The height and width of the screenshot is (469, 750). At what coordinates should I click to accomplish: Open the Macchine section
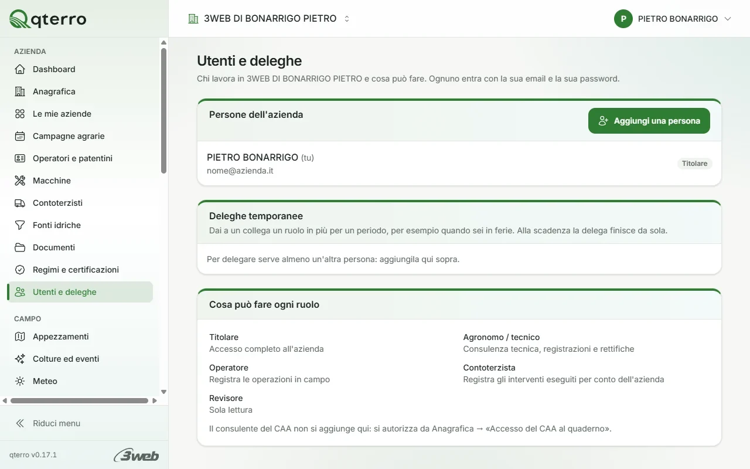click(x=80, y=181)
